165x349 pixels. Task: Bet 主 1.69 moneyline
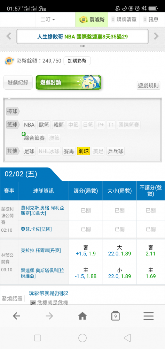[151, 273]
